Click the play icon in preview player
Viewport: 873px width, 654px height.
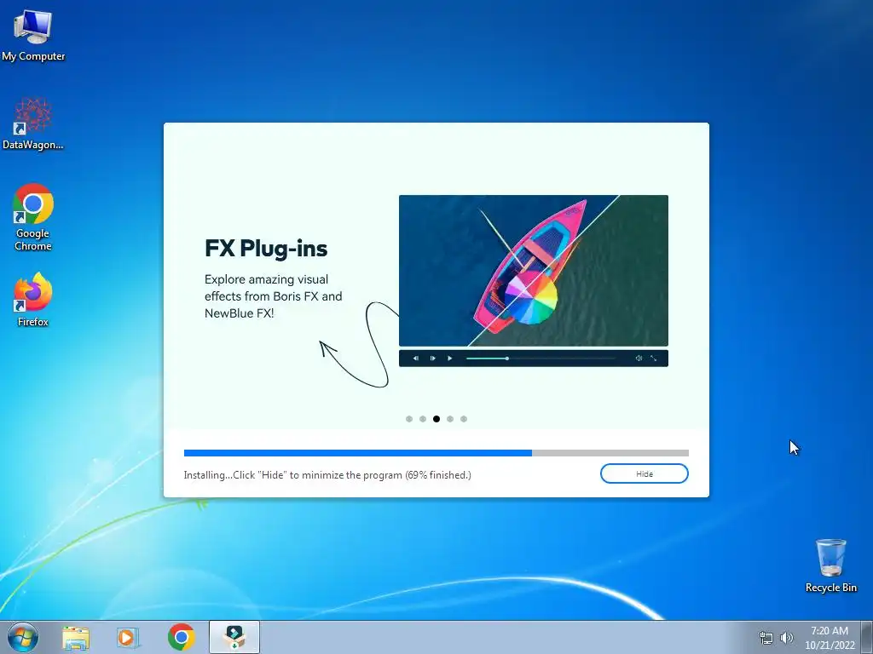click(x=450, y=359)
